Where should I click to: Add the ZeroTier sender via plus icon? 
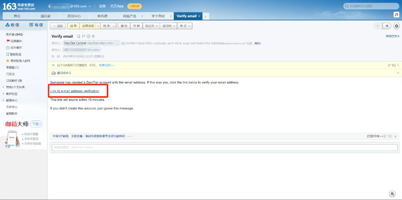118,43
